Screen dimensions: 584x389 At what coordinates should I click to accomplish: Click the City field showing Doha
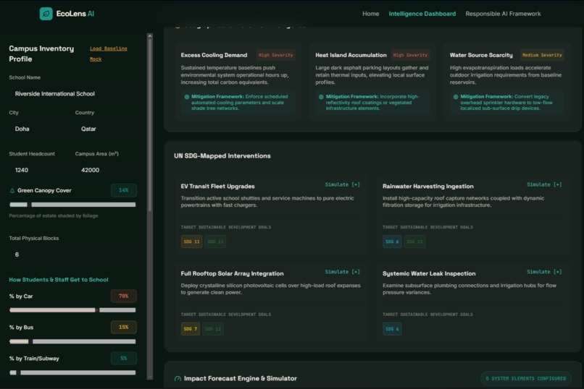tap(39, 129)
